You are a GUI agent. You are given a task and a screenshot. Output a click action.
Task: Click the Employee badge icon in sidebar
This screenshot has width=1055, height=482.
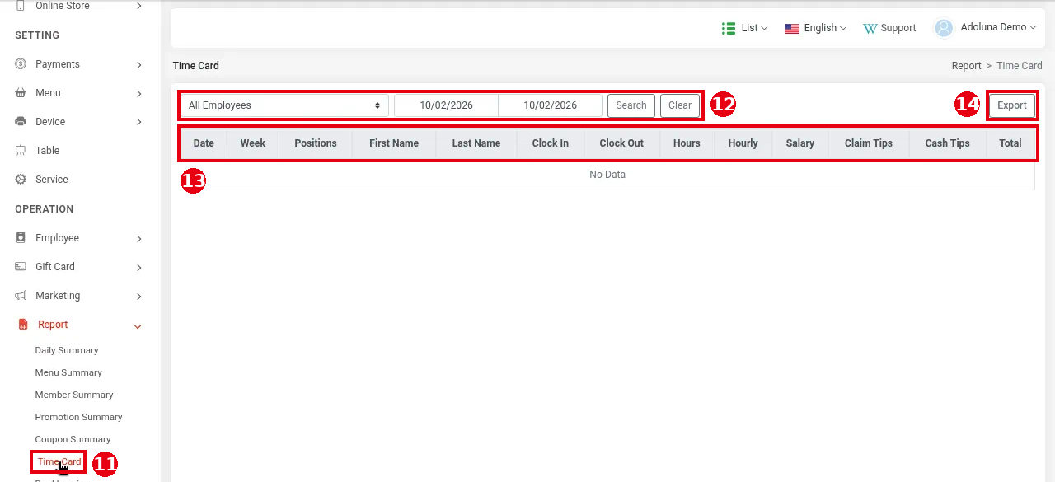click(21, 238)
